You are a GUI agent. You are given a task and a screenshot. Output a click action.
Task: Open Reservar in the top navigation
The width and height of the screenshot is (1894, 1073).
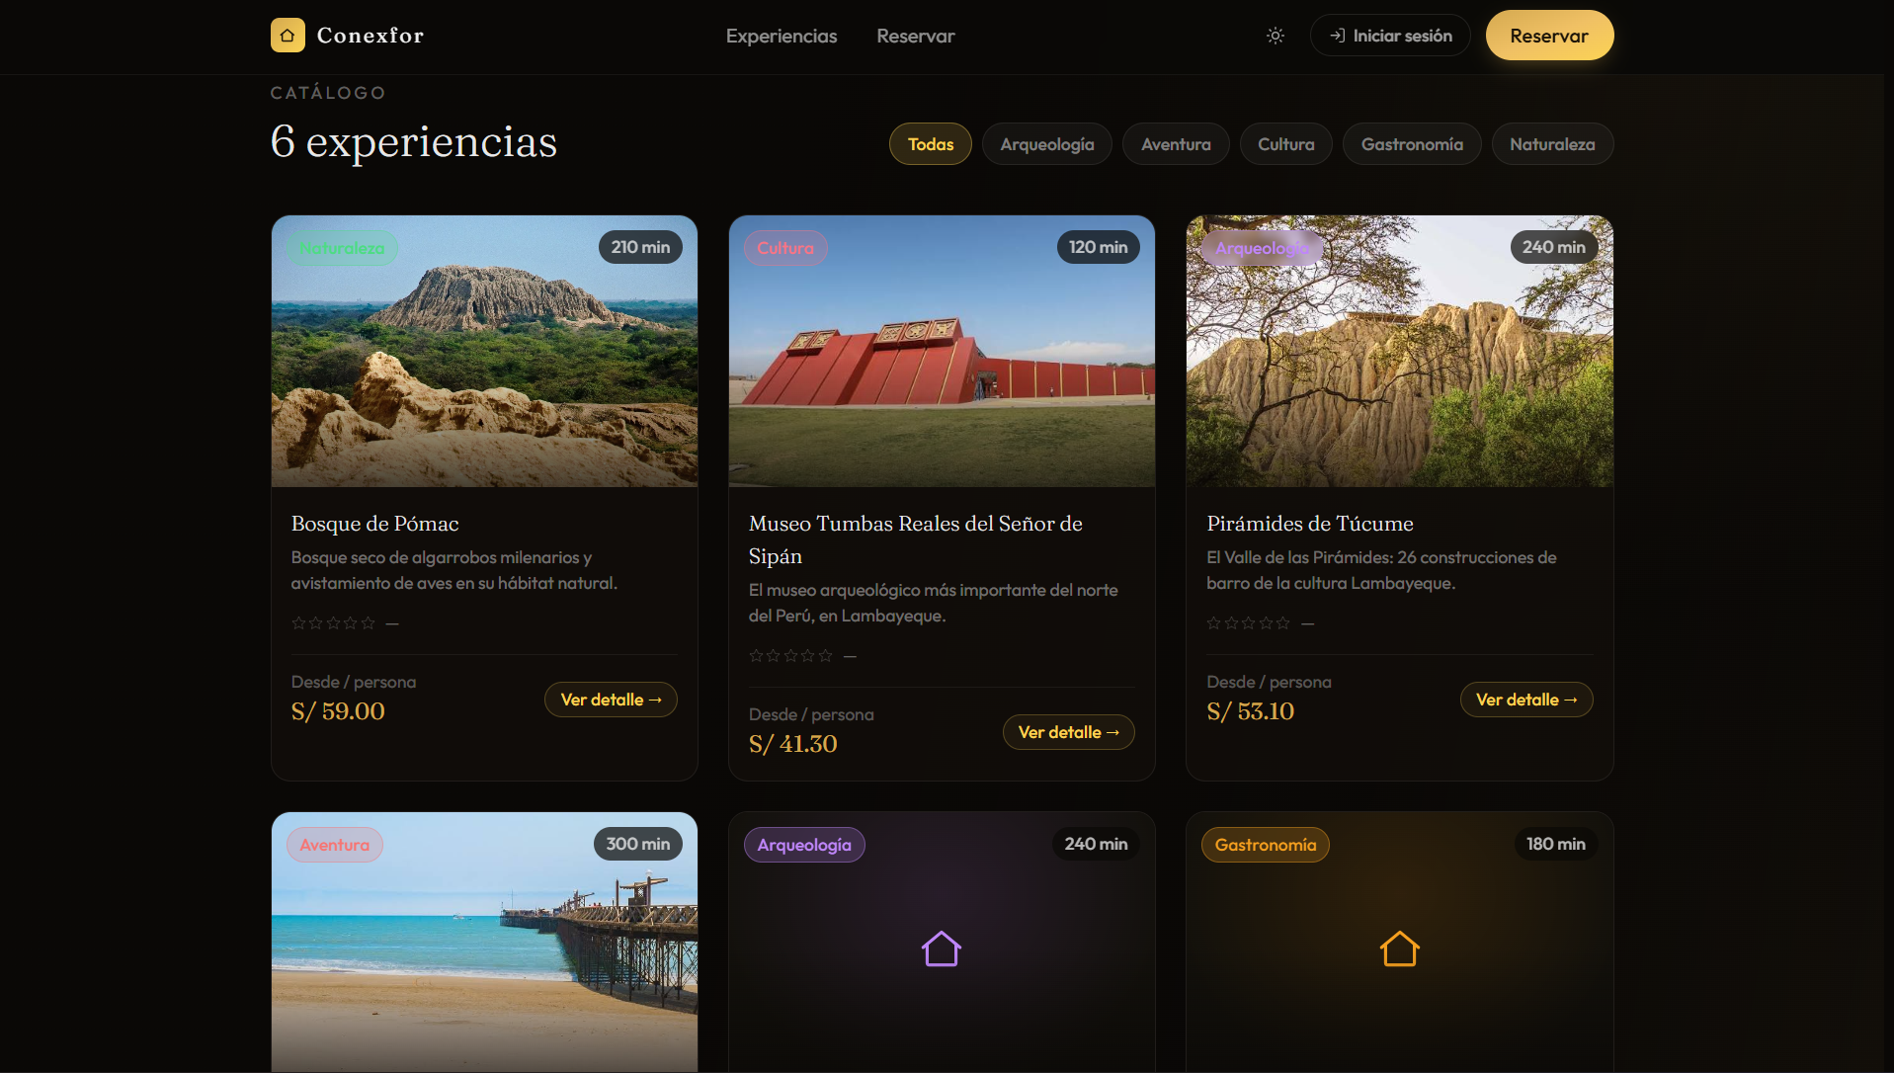[x=916, y=36]
